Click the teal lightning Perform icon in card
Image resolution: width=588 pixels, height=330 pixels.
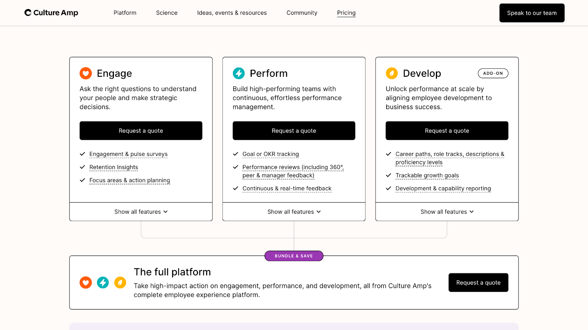pos(239,73)
